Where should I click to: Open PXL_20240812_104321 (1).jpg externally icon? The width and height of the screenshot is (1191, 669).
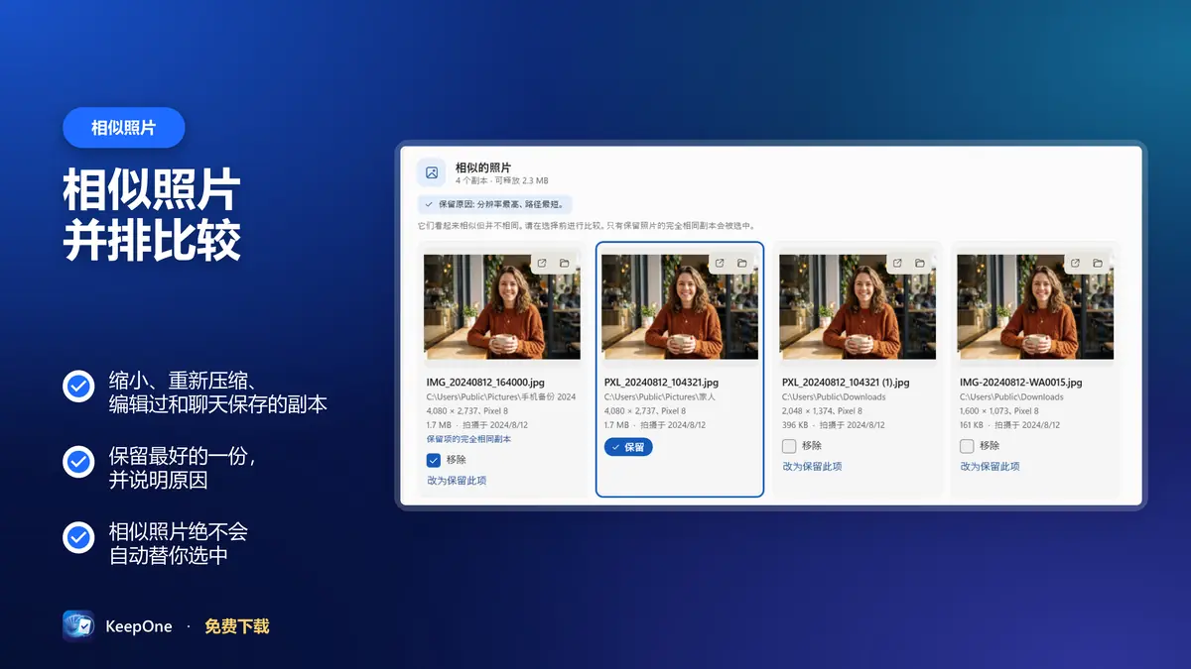coord(897,264)
